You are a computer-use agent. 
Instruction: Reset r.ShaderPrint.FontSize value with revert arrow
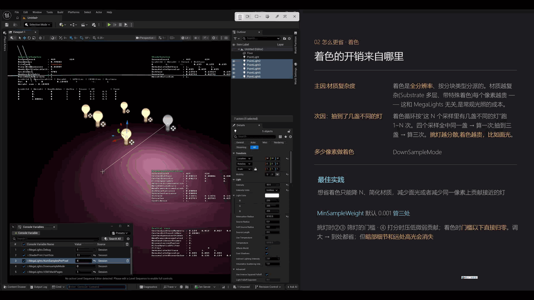94,255
